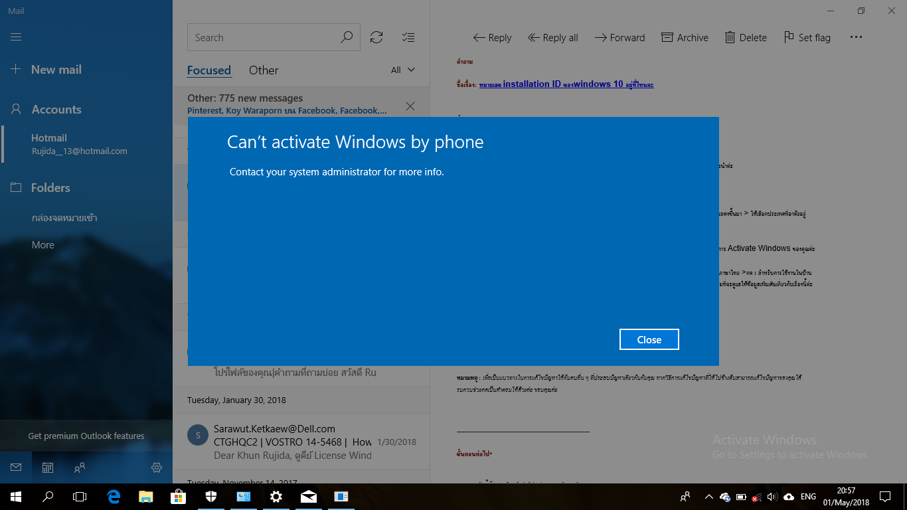Viewport: 907px width, 510px height.
Task: Select the Hotmail account
Action: tap(86, 144)
